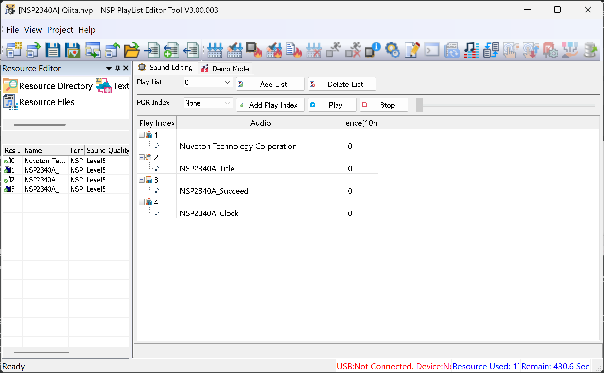Open the File menu
Viewport: 604px width, 373px height.
click(x=12, y=30)
